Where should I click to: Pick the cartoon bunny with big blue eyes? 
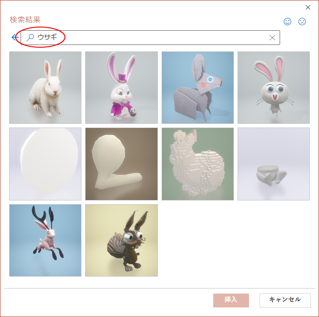click(274, 88)
